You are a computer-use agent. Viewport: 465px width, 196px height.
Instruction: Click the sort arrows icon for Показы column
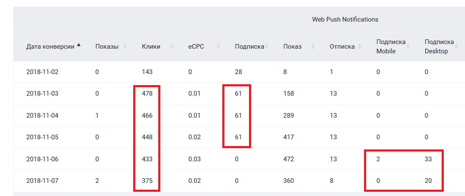pos(125,47)
